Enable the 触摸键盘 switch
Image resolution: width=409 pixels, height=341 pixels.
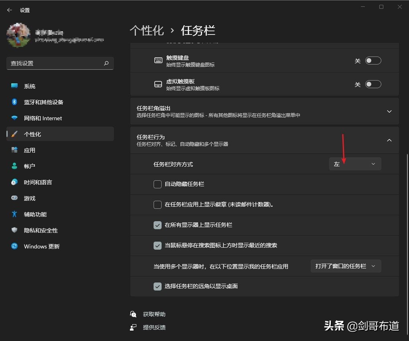tap(373, 61)
